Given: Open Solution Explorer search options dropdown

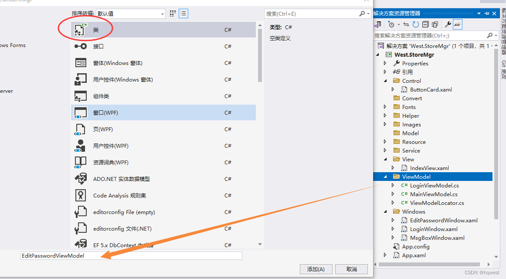Looking at the screenshot, I should click(496, 35).
